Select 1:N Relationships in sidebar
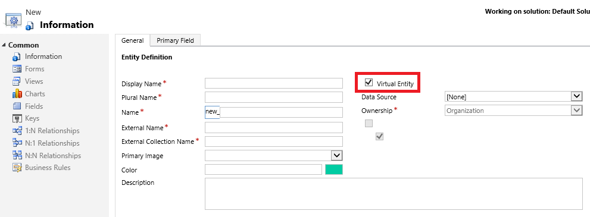 pos(52,131)
